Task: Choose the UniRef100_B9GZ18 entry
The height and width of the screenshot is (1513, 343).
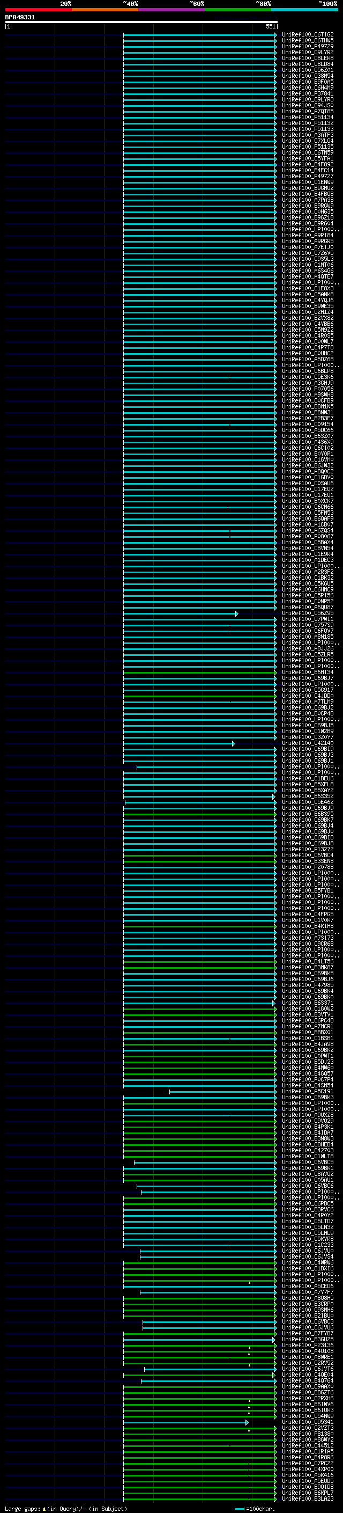Action: point(308,218)
